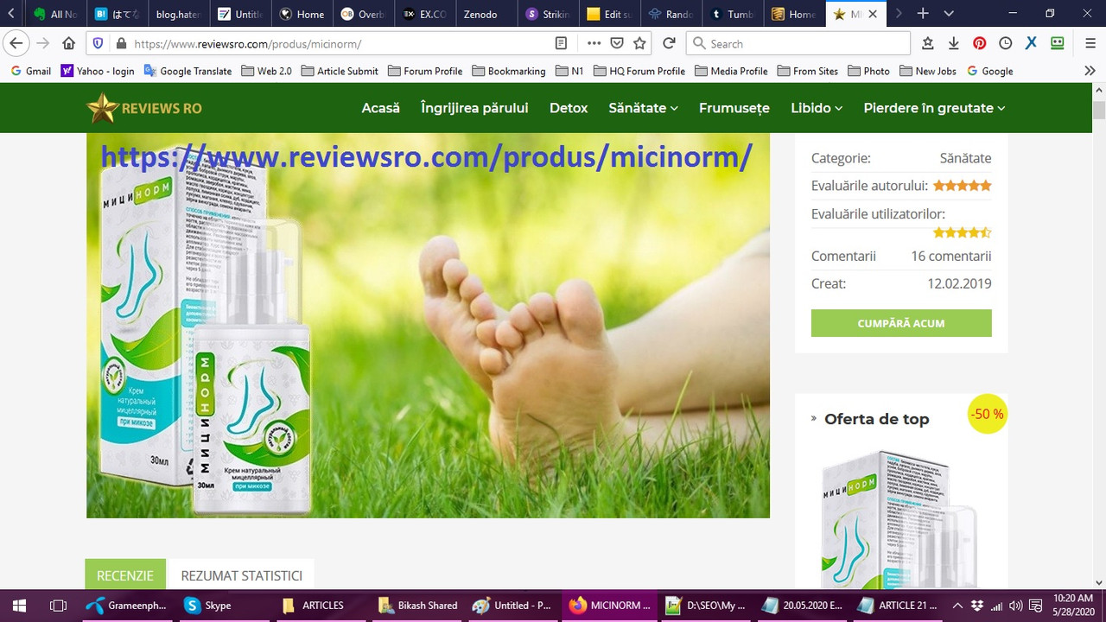This screenshot has width=1106, height=622.
Task: Open the Firefox hamburger menu
Action: [1090, 43]
